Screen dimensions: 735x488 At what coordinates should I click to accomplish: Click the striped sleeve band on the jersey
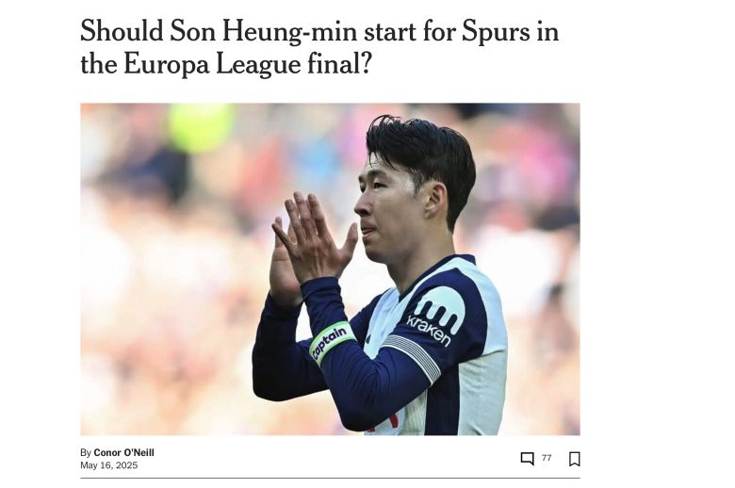point(413,358)
